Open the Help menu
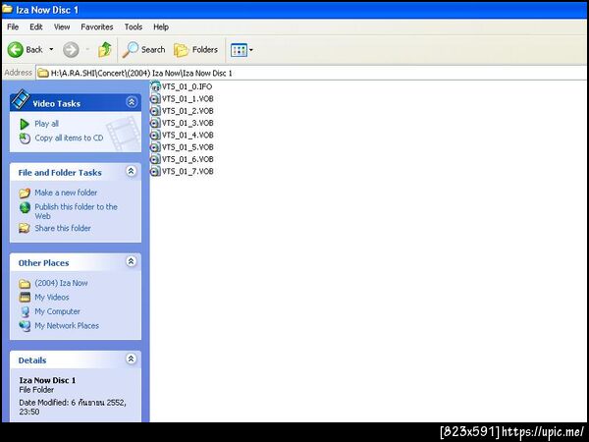The height and width of the screenshot is (442, 589). [x=161, y=28]
